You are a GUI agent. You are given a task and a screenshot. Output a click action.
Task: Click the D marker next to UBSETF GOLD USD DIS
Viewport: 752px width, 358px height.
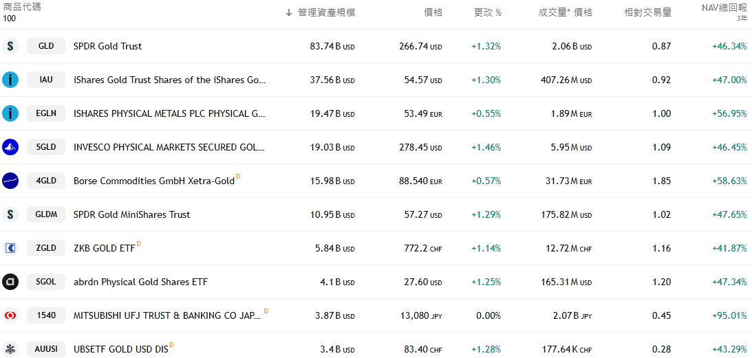click(172, 345)
